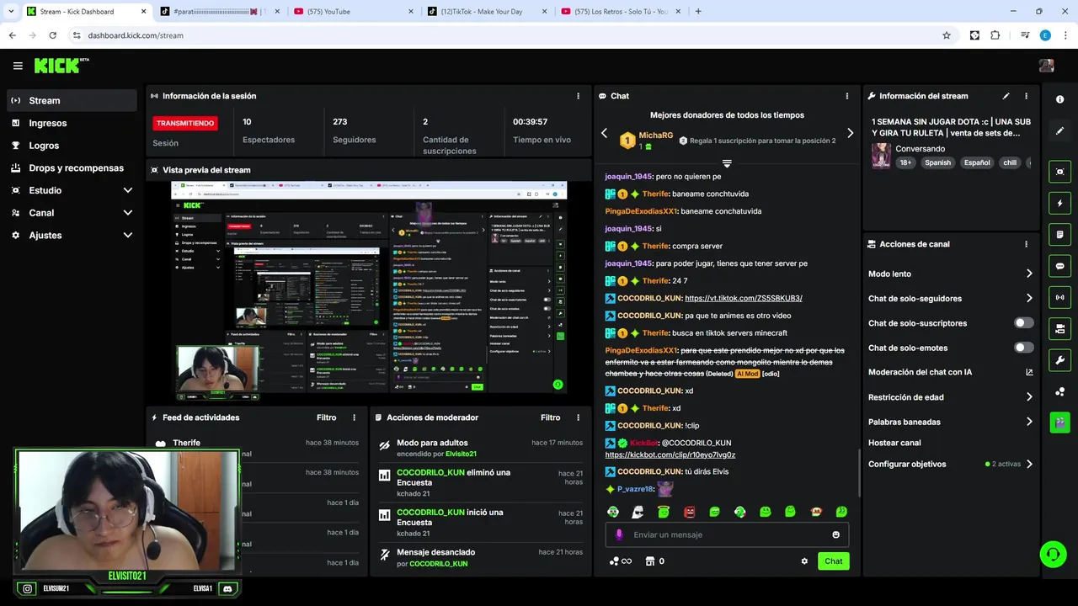Image resolution: width=1078 pixels, height=606 pixels.
Task: Open Acciones de moderador three-dot menu
Action: 578,417
